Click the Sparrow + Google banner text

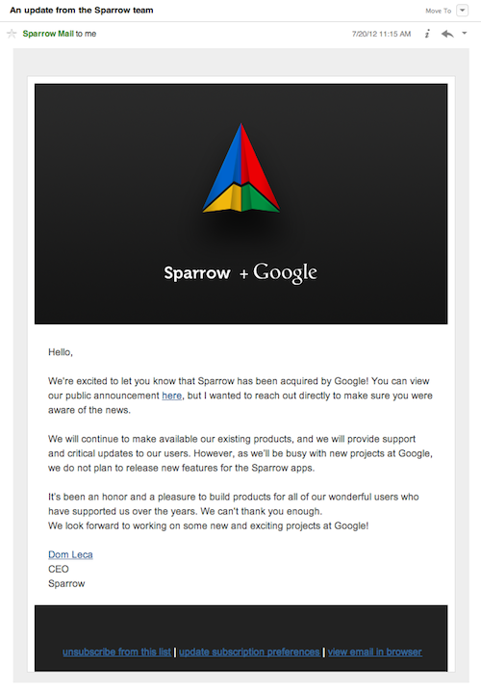coord(240,272)
